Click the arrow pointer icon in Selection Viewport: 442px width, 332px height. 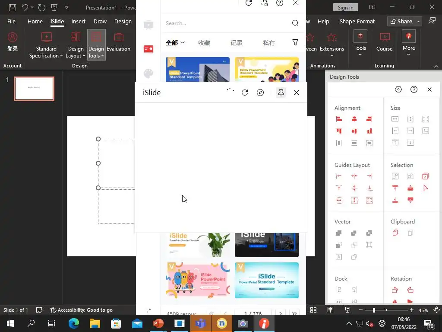pos(425,188)
